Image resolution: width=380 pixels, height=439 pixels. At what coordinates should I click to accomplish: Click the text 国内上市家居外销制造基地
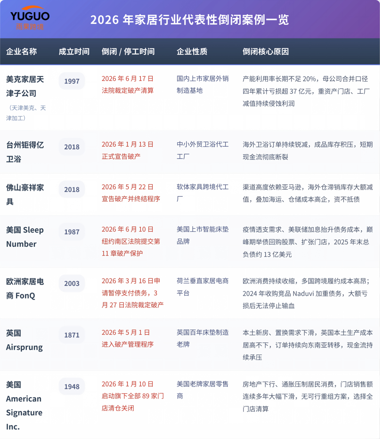[x=203, y=84]
